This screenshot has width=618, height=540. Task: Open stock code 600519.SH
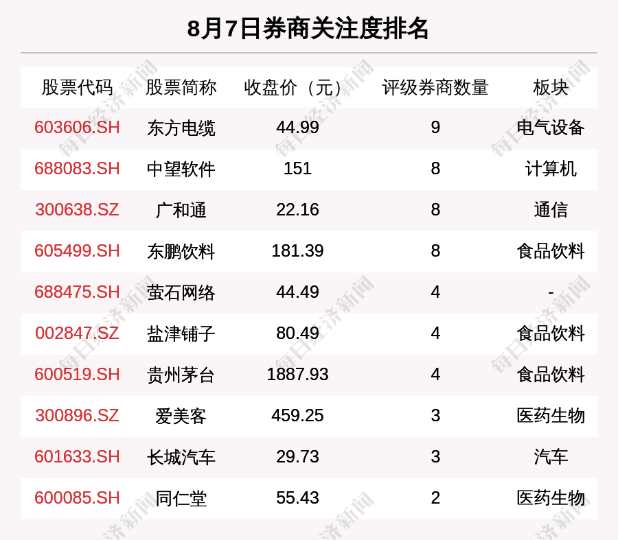(77, 374)
